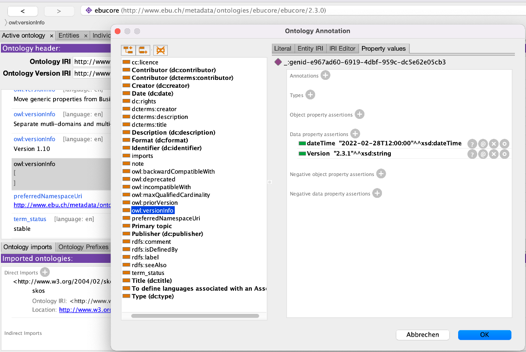526x352 pixels.
Task: Switch to Entity IRI tab
Action: (310, 49)
